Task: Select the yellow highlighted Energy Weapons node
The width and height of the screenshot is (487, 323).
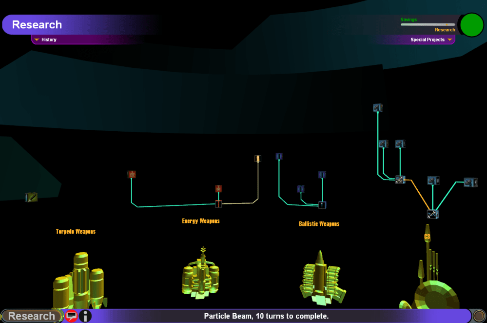Action: coord(258,159)
